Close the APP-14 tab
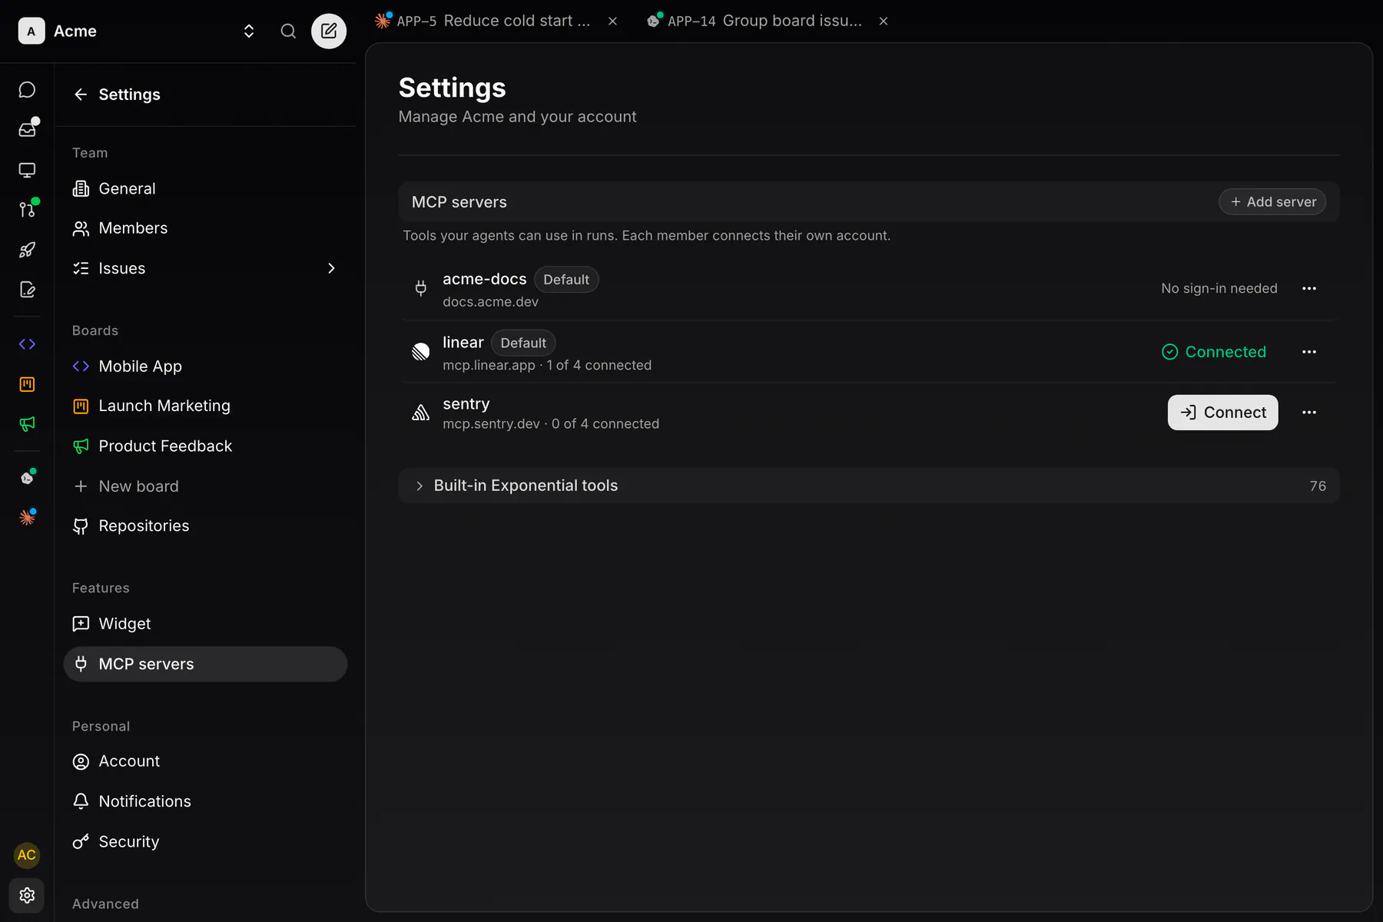 point(884,22)
